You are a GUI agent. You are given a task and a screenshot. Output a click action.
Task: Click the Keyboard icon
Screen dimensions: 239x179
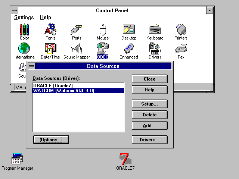click(x=155, y=30)
